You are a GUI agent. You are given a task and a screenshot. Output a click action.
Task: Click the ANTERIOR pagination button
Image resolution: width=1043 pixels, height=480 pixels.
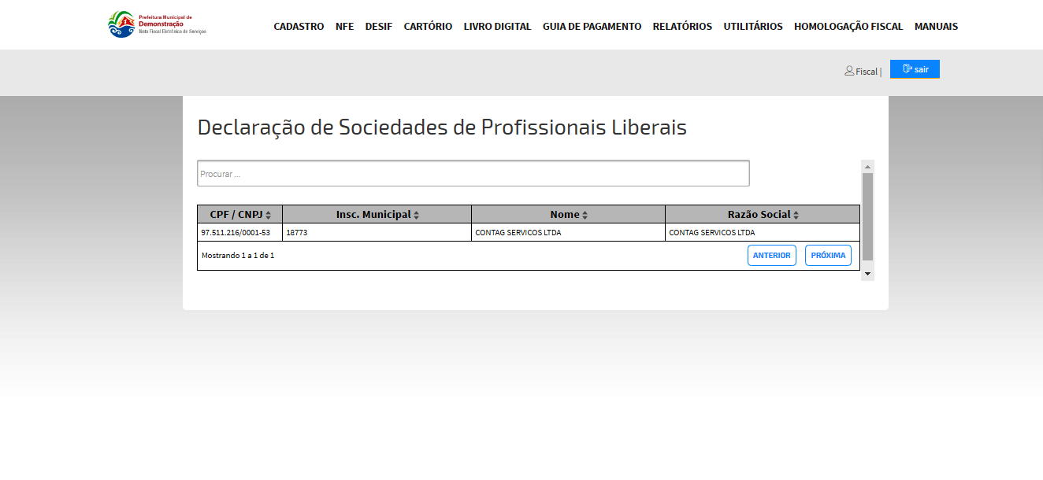[x=771, y=256]
